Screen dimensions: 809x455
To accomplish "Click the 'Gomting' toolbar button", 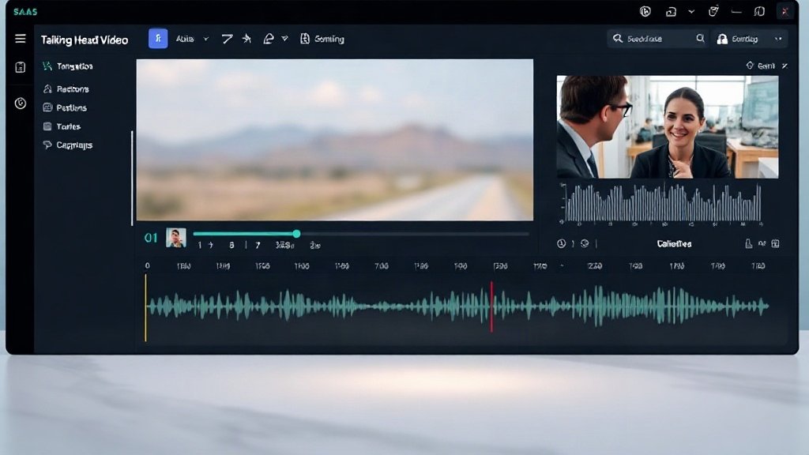I will pos(329,39).
